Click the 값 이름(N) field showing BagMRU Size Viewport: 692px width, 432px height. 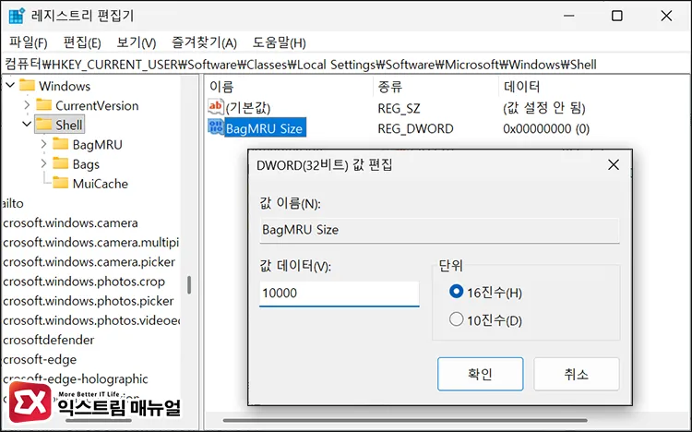click(439, 230)
